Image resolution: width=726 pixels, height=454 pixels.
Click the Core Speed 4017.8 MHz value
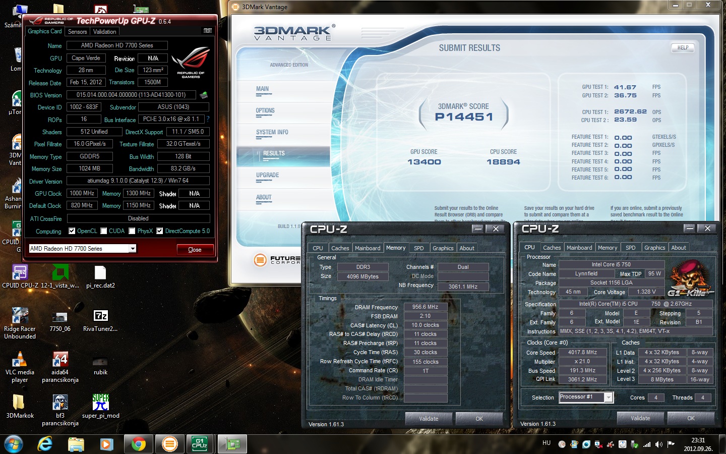582,352
